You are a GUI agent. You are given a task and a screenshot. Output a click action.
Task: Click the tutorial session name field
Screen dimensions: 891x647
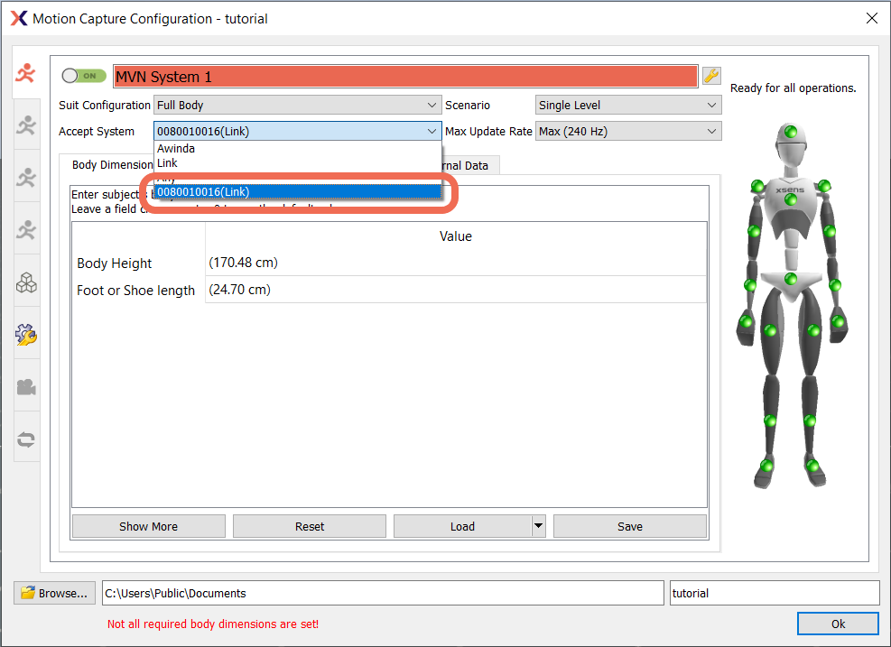pos(775,593)
